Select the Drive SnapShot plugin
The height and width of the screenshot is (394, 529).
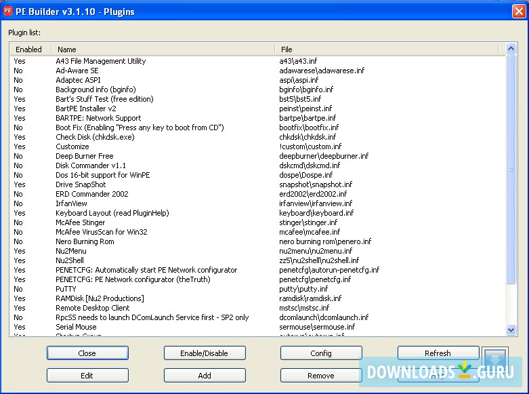click(x=81, y=184)
